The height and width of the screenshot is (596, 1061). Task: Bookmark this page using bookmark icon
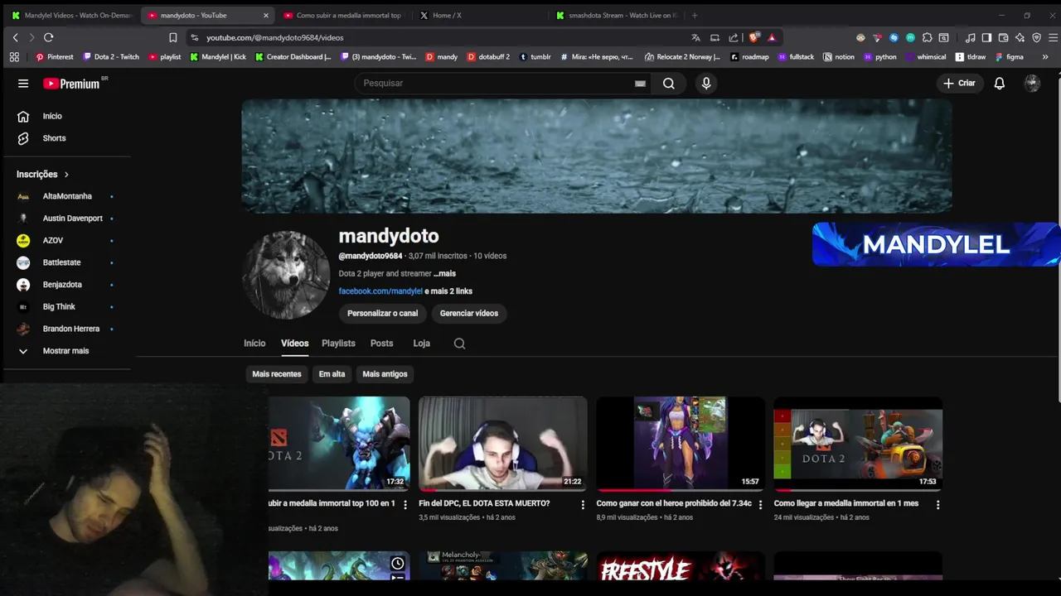click(x=172, y=37)
